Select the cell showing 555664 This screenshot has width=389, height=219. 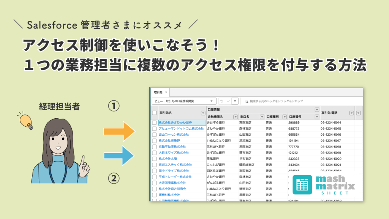[294, 135]
